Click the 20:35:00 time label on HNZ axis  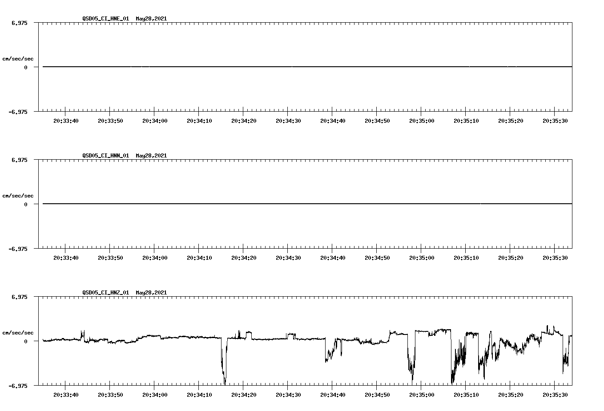tap(421, 394)
